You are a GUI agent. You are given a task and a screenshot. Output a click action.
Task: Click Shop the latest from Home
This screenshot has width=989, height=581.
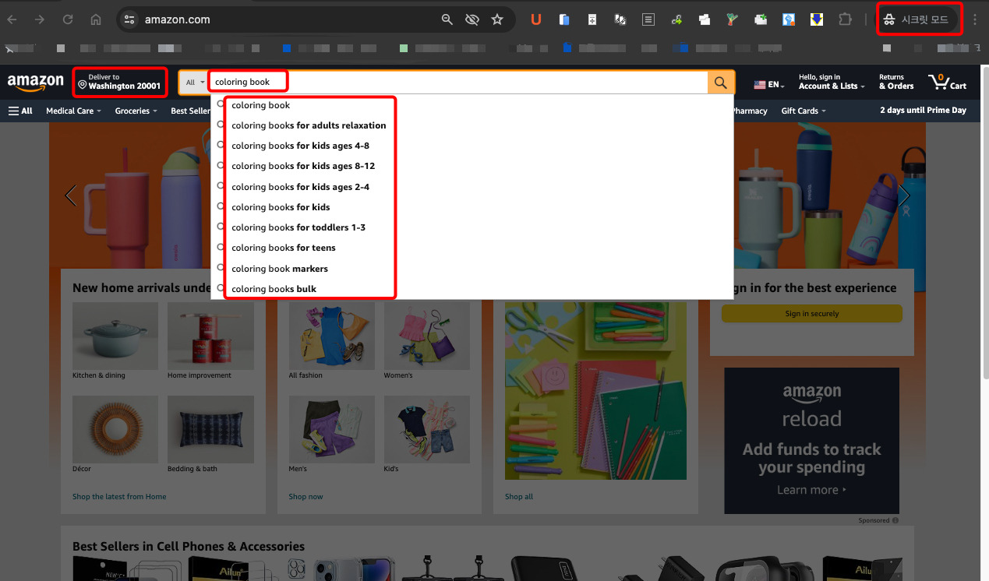pyautogui.click(x=119, y=497)
